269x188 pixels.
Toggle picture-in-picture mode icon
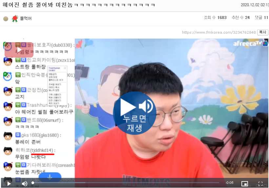(245, 184)
